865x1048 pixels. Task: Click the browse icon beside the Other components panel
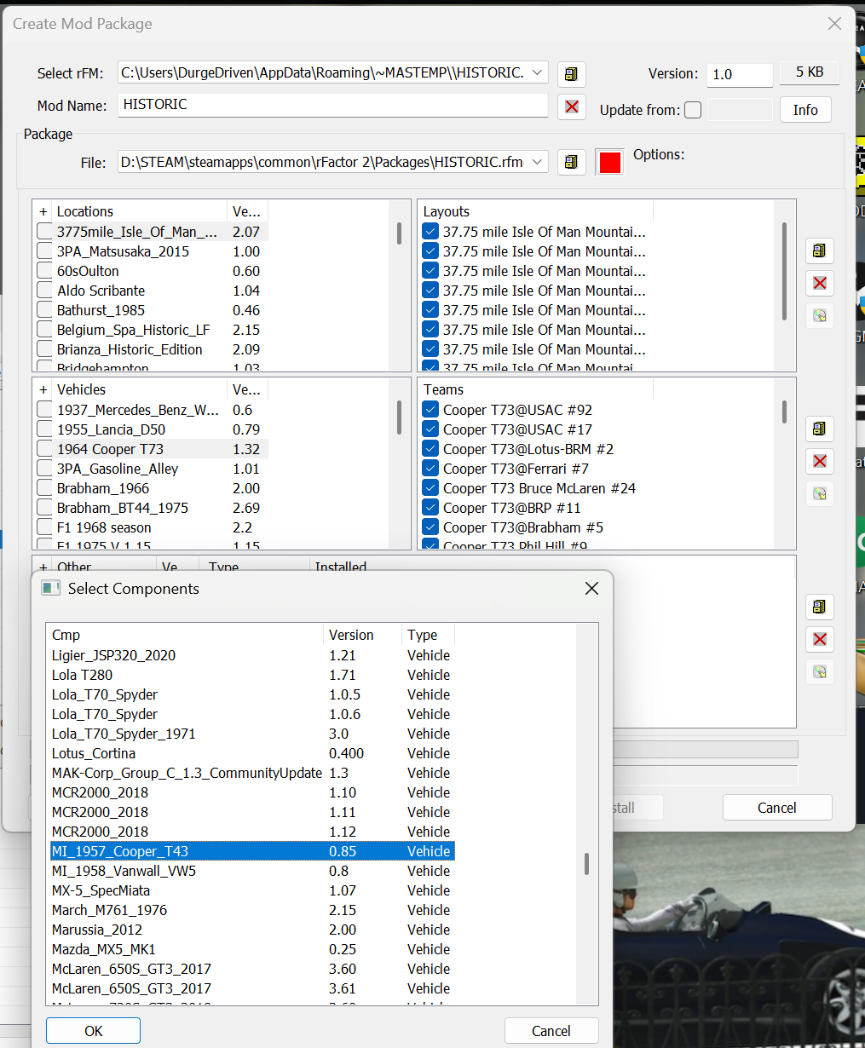[819, 607]
